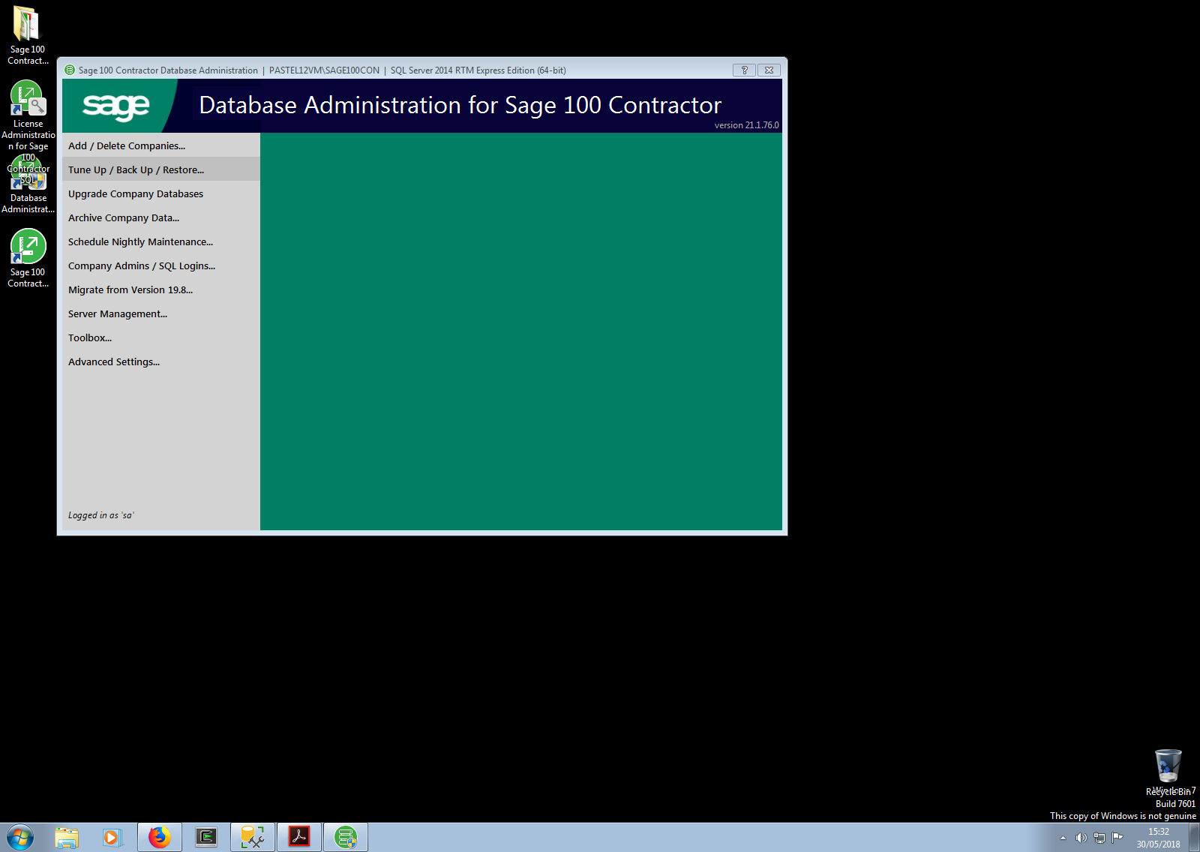Open the Windows Start menu
Screen dimensions: 1200x852
(20, 837)
